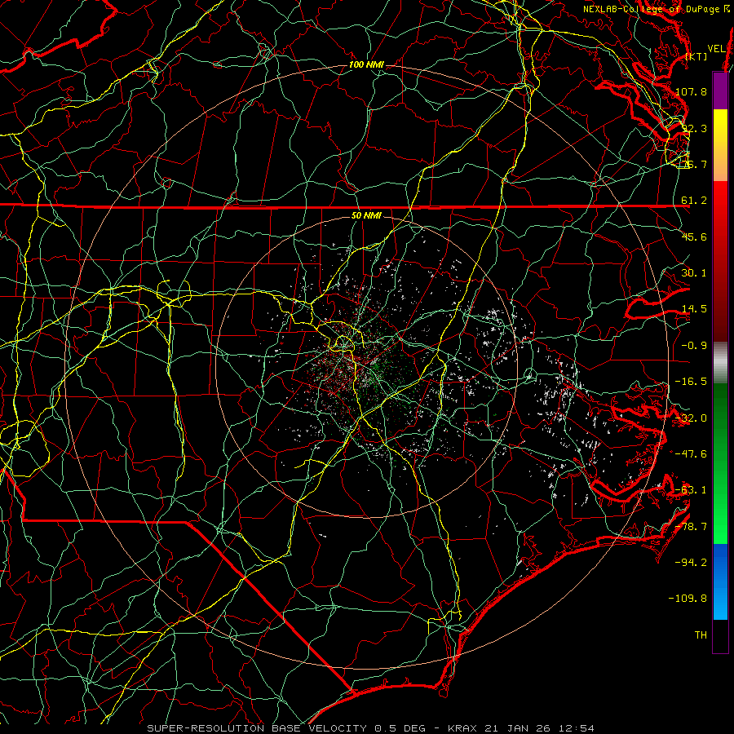This screenshot has width=734, height=734.
Task: Select the -94.2 legend value
Action: [x=691, y=563]
